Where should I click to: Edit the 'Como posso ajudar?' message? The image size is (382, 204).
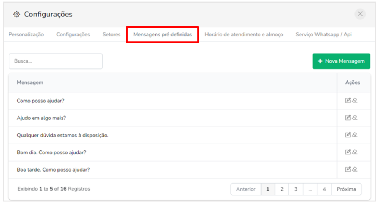(x=348, y=100)
